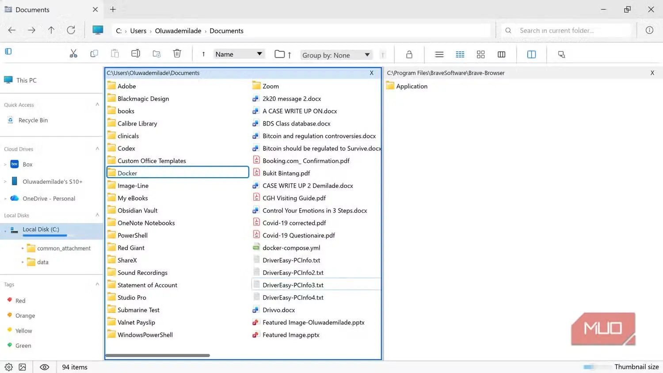Toggle the dual pane layout button
The height and width of the screenshot is (373, 663).
coord(532,54)
